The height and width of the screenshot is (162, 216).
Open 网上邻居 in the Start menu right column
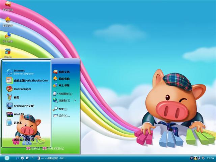click(x=61, y=85)
